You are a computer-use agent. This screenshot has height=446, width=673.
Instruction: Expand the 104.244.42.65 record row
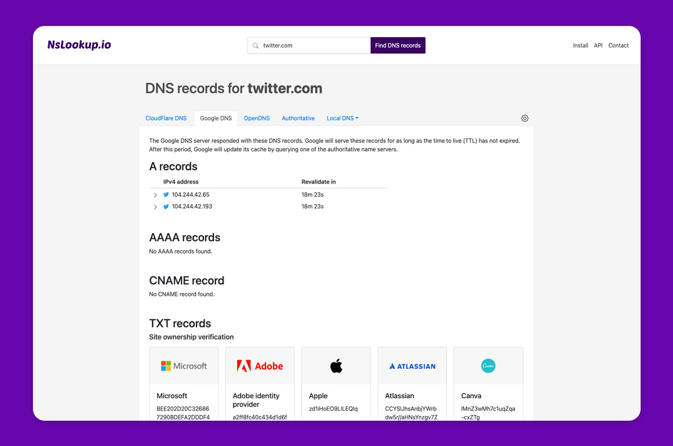[155, 195]
